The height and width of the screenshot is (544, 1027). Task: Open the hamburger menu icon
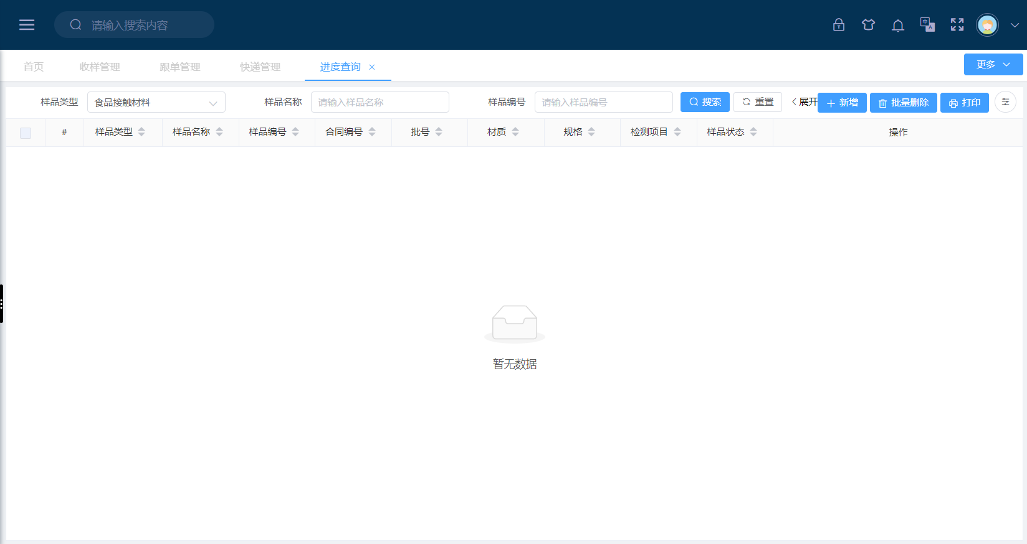click(x=27, y=25)
